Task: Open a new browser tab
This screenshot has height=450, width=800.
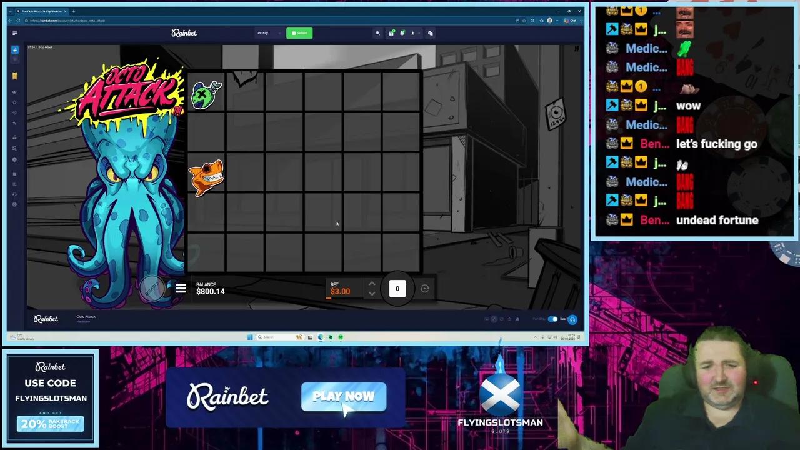Action: pyautogui.click(x=73, y=11)
